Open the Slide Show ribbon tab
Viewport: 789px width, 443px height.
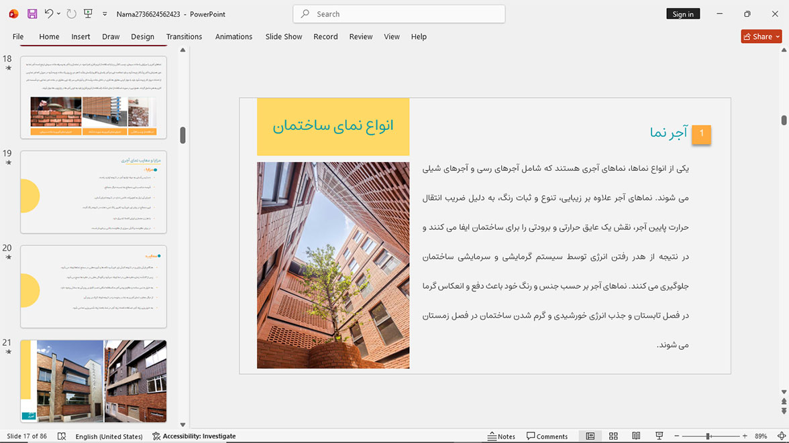point(284,37)
